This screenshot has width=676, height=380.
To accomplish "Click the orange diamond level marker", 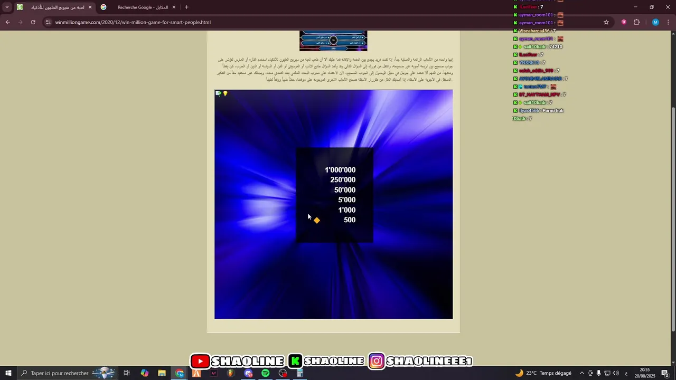I will click(x=317, y=220).
